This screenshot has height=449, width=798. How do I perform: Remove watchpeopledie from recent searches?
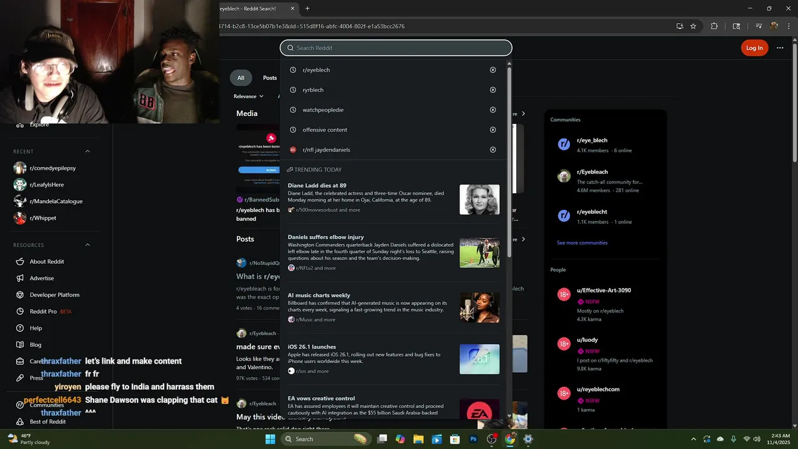coord(493,110)
